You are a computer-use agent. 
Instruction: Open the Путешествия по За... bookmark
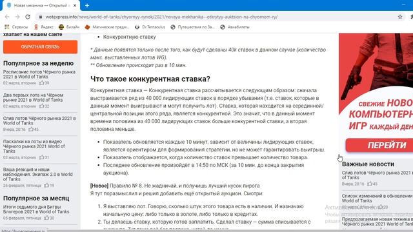coord(192,27)
